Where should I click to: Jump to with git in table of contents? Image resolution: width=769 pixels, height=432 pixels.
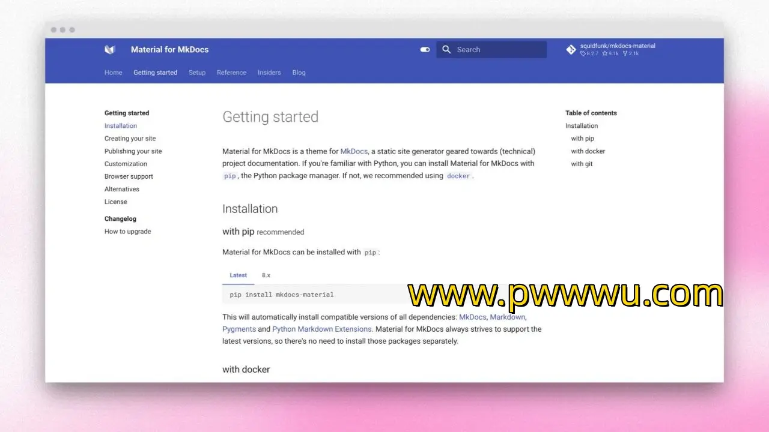582,164
